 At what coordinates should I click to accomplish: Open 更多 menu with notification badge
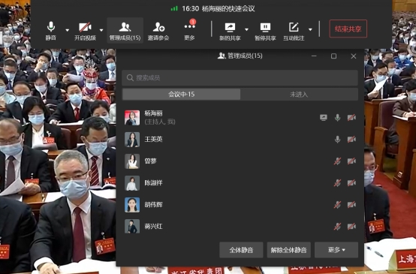tap(189, 31)
